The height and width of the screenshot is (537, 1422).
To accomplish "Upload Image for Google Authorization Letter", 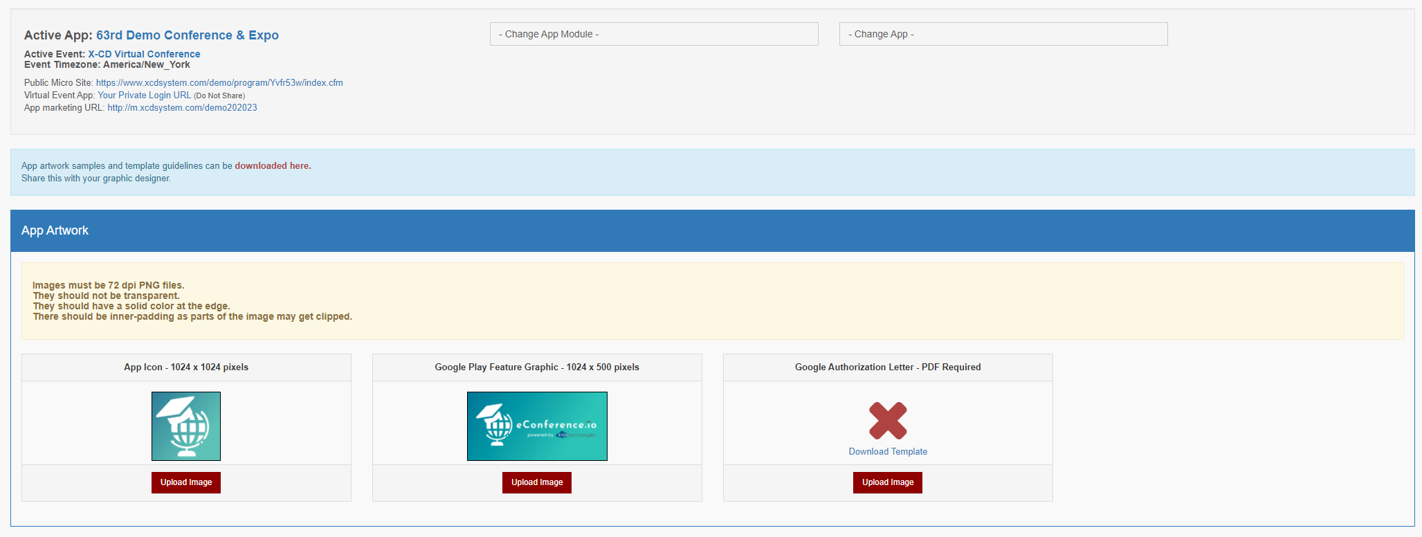I will tap(888, 482).
